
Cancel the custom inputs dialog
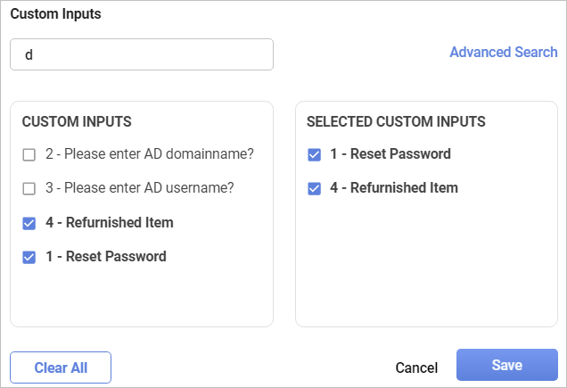(416, 367)
